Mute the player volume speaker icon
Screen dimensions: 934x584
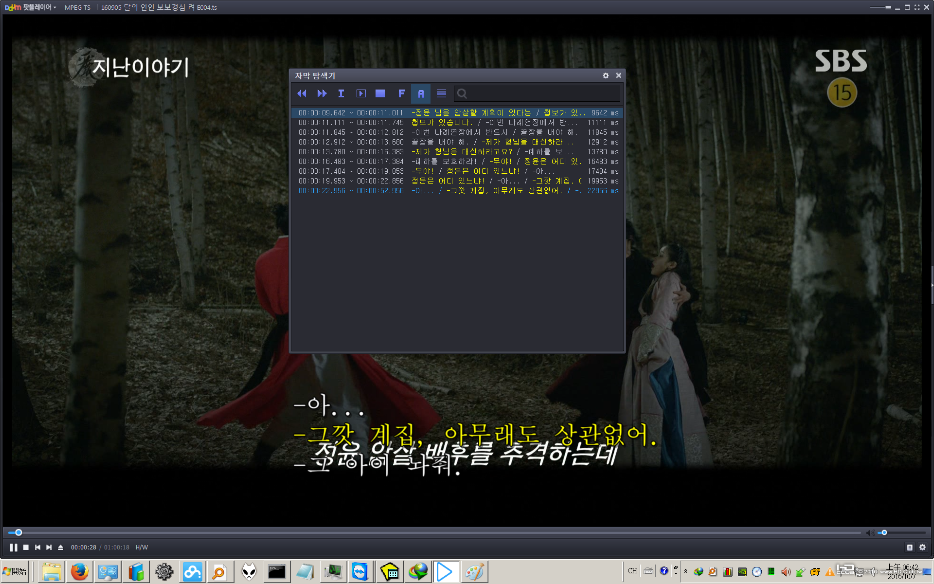(x=869, y=533)
